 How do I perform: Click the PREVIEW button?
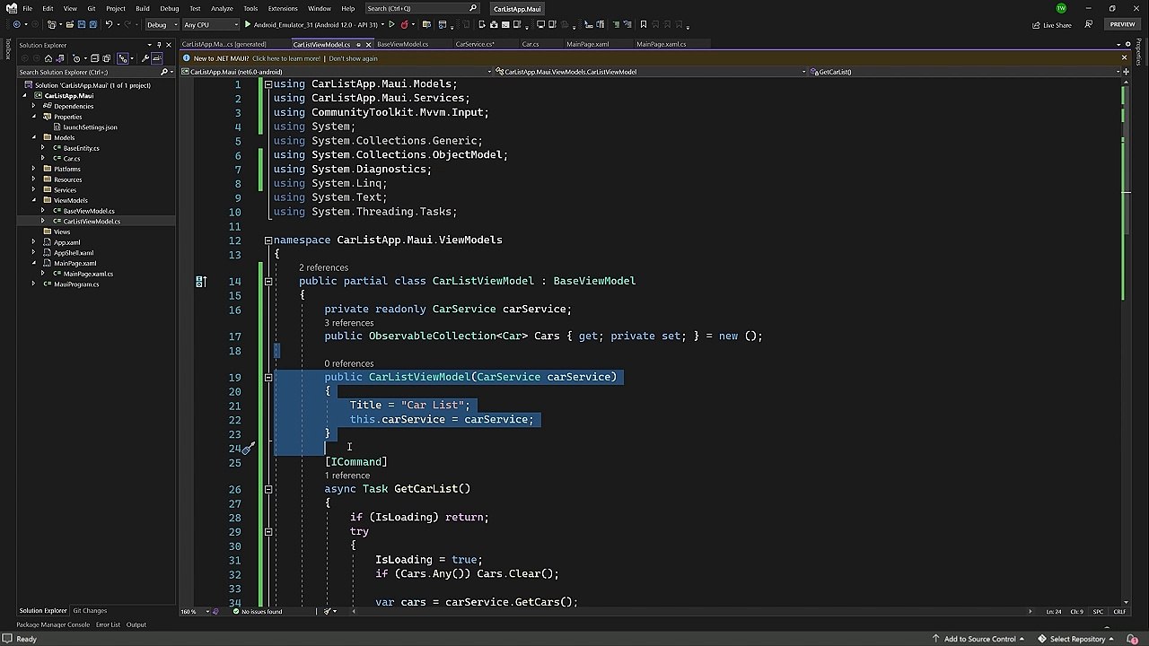(x=1122, y=24)
